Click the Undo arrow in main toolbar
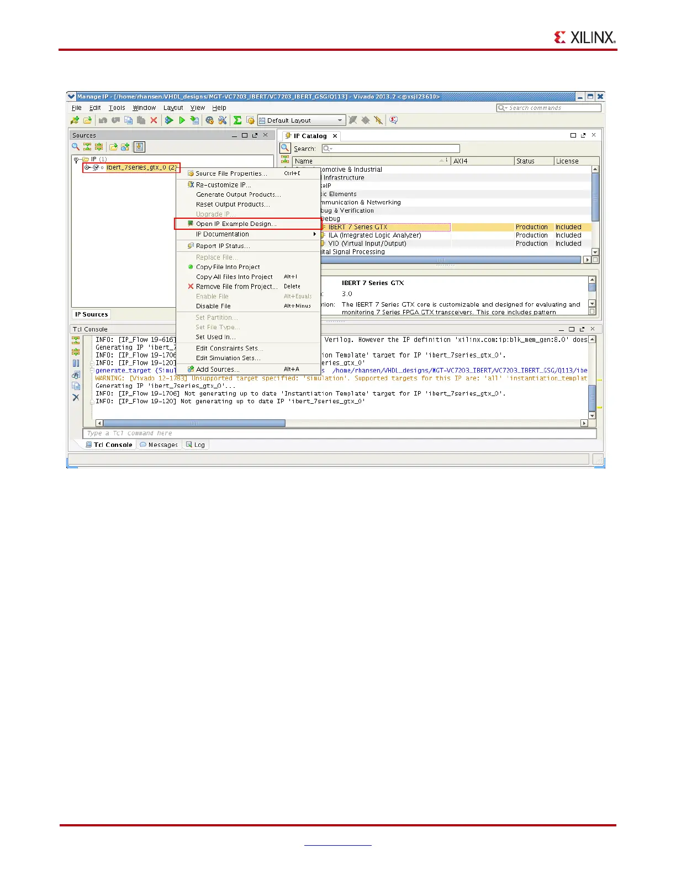This screenshot has height=875, width=676. (x=103, y=120)
